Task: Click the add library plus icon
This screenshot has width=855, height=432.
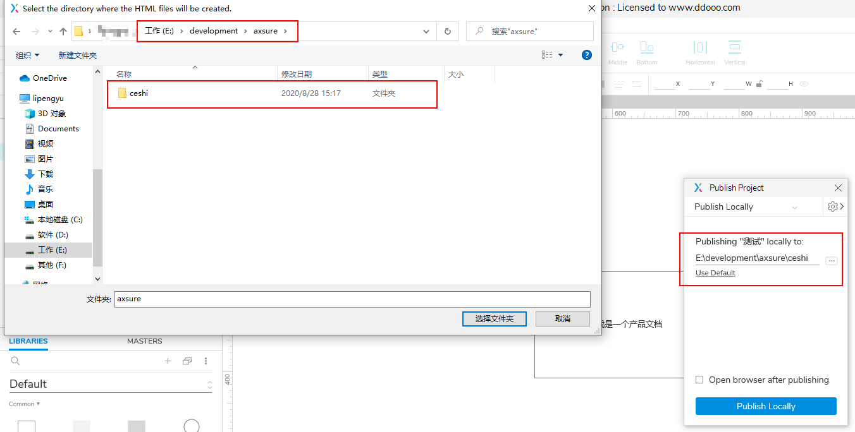Action: (168, 361)
